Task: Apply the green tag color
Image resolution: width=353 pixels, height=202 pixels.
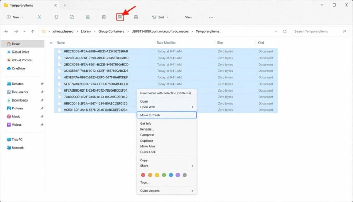Action: click(x=164, y=175)
